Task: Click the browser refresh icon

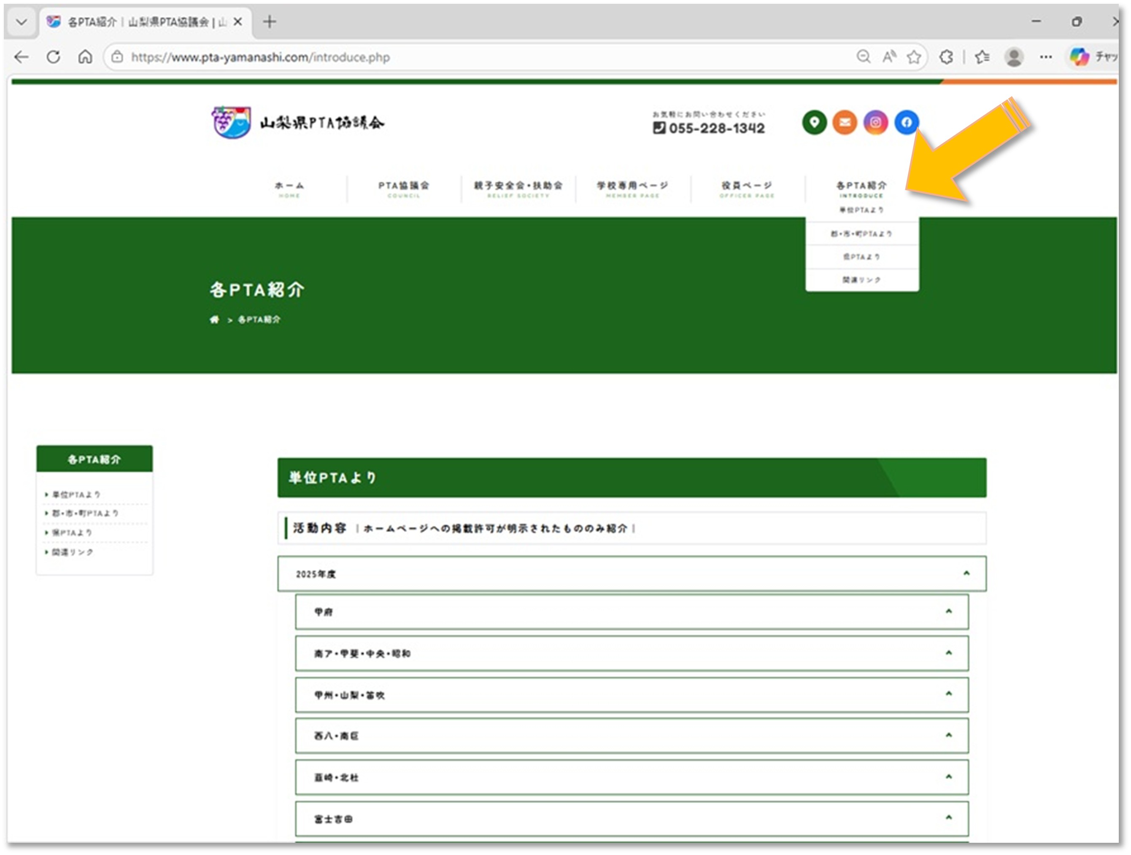Action: (53, 57)
